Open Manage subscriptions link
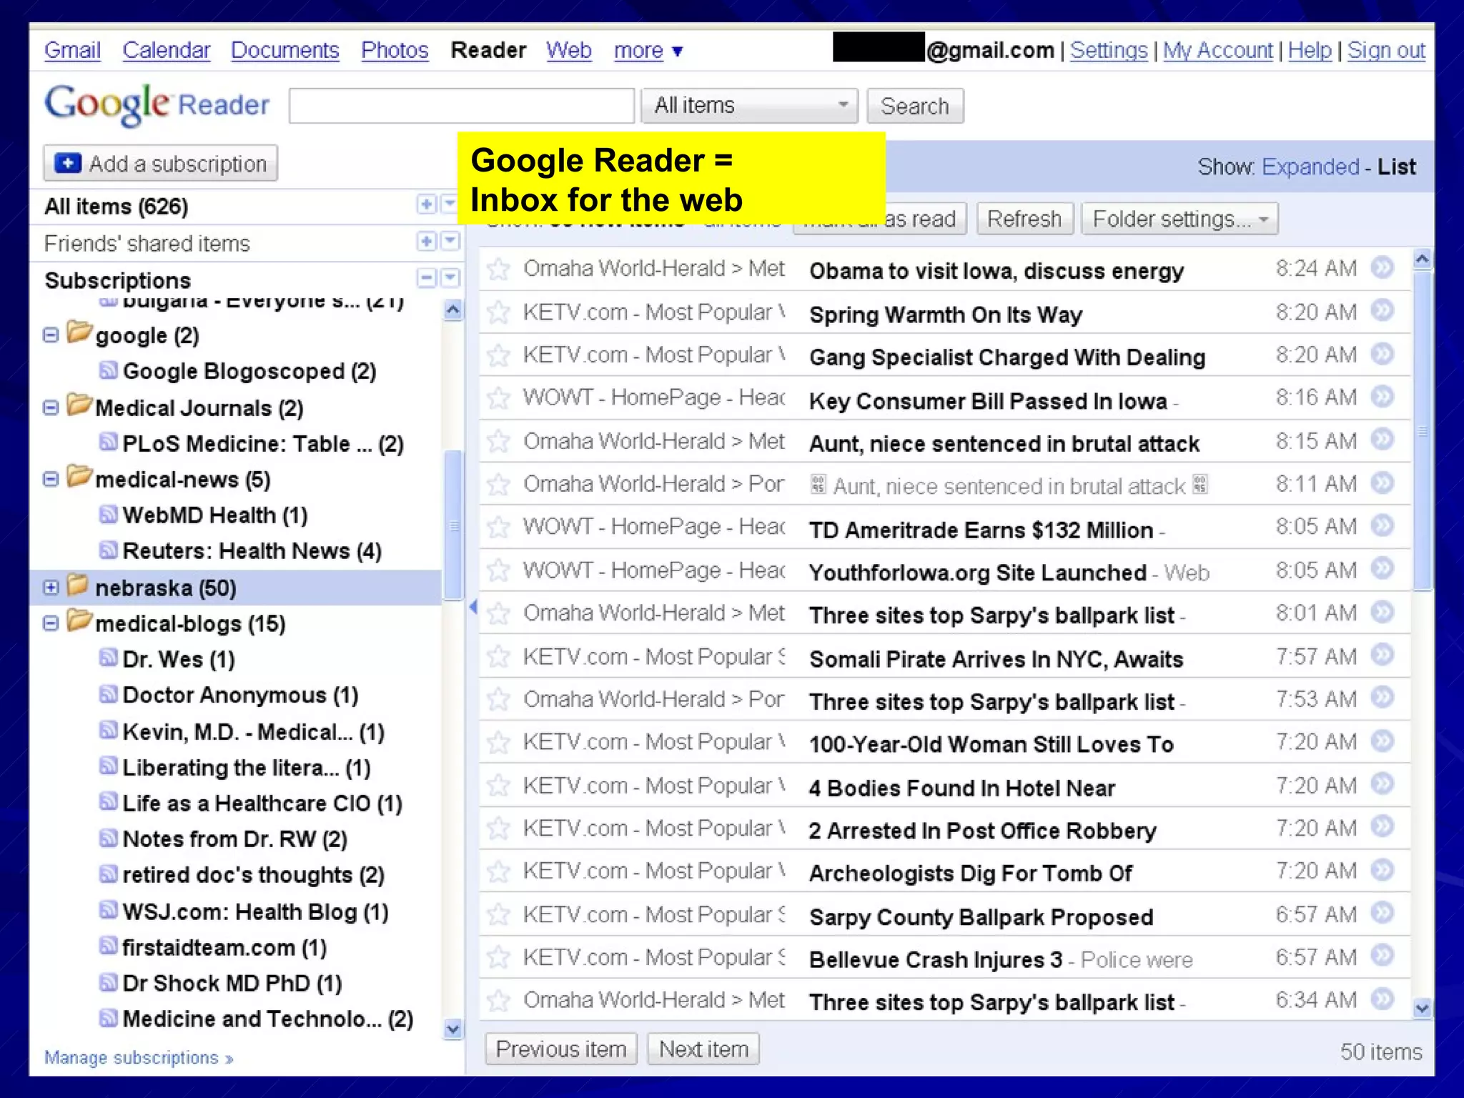Image resolution: width=1464 pixels, height=1098 pixels. tap(139, 1057)
